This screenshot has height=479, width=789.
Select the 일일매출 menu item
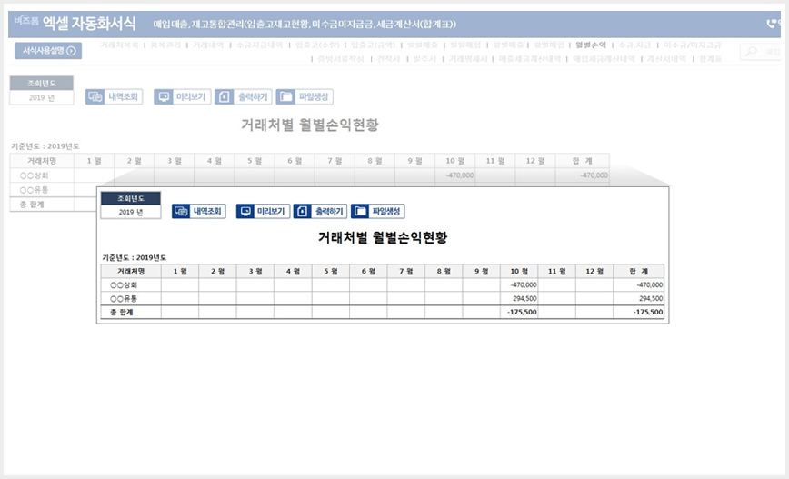click(x=422, y=45)
